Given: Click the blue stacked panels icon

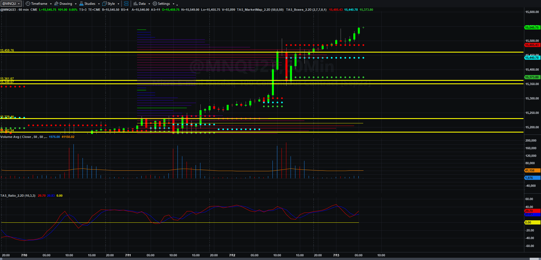Looking at the screenshot, I should point(126,4).
